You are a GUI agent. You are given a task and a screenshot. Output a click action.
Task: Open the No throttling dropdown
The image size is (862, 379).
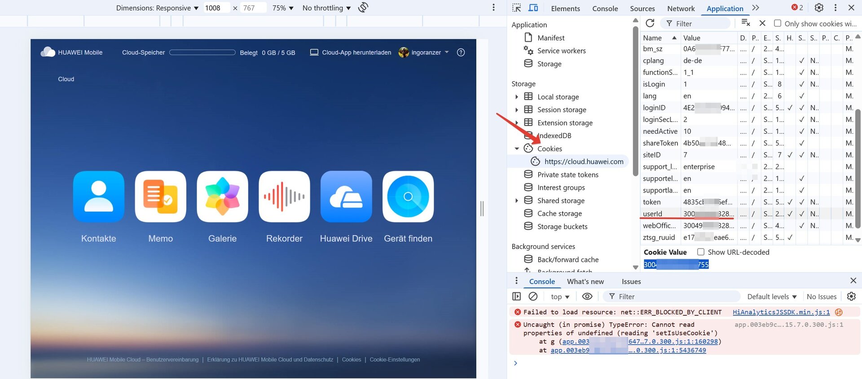327,8
